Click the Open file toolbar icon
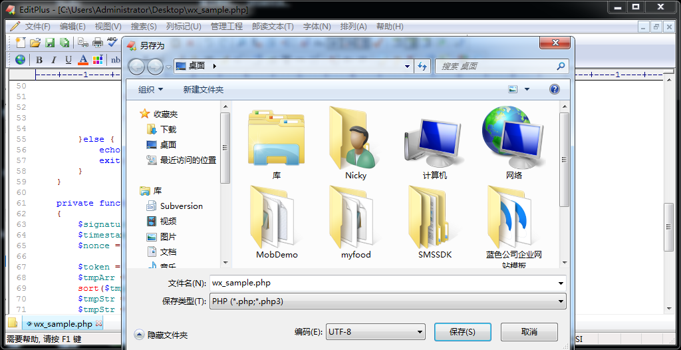Viewport: 681px width, 350px height. click(35, 42)
